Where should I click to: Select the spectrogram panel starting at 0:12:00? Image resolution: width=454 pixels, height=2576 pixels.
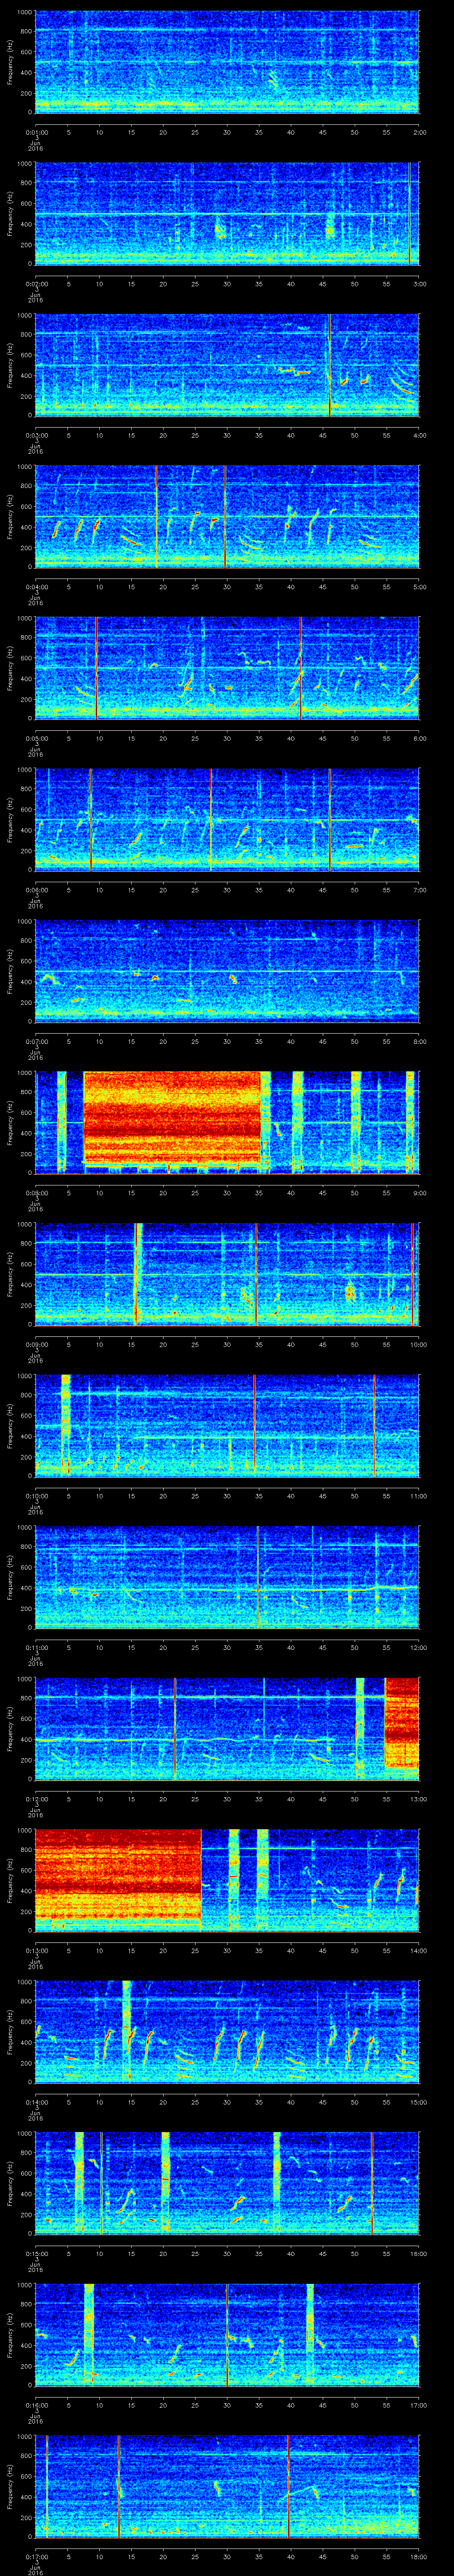click(227, 1729)
